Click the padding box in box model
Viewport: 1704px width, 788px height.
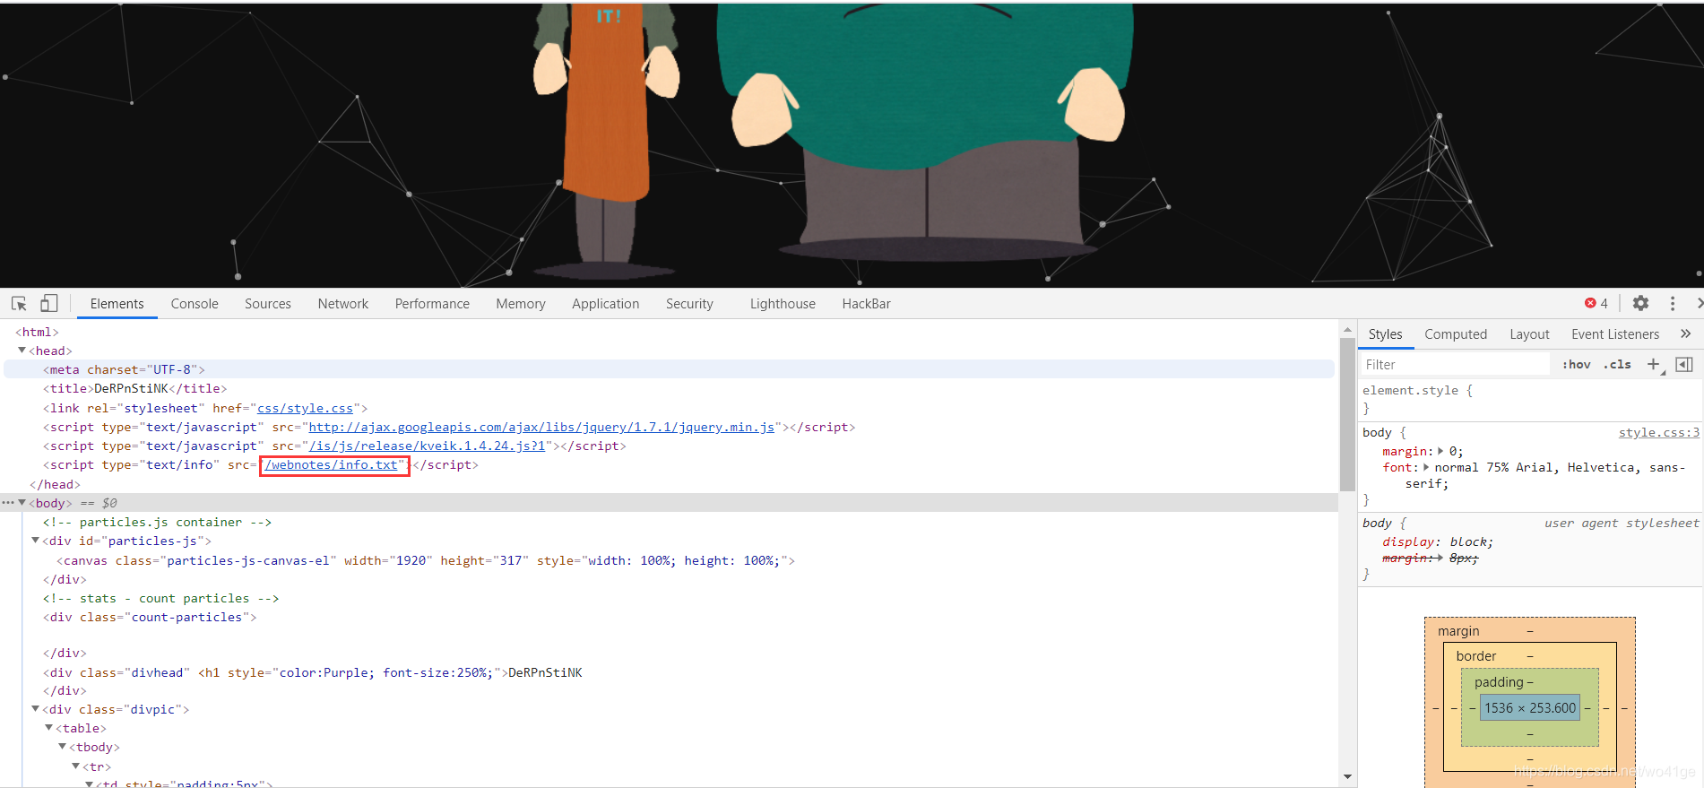(x=1530, y=682)
